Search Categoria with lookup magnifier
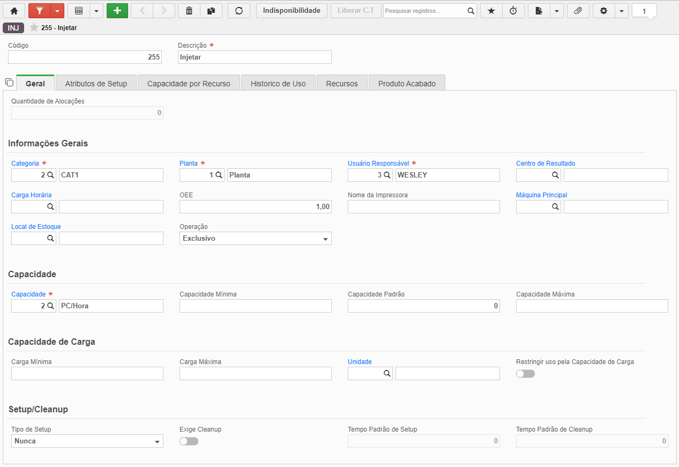The width and height of the screenshot is (679, 467). (50, 175)
